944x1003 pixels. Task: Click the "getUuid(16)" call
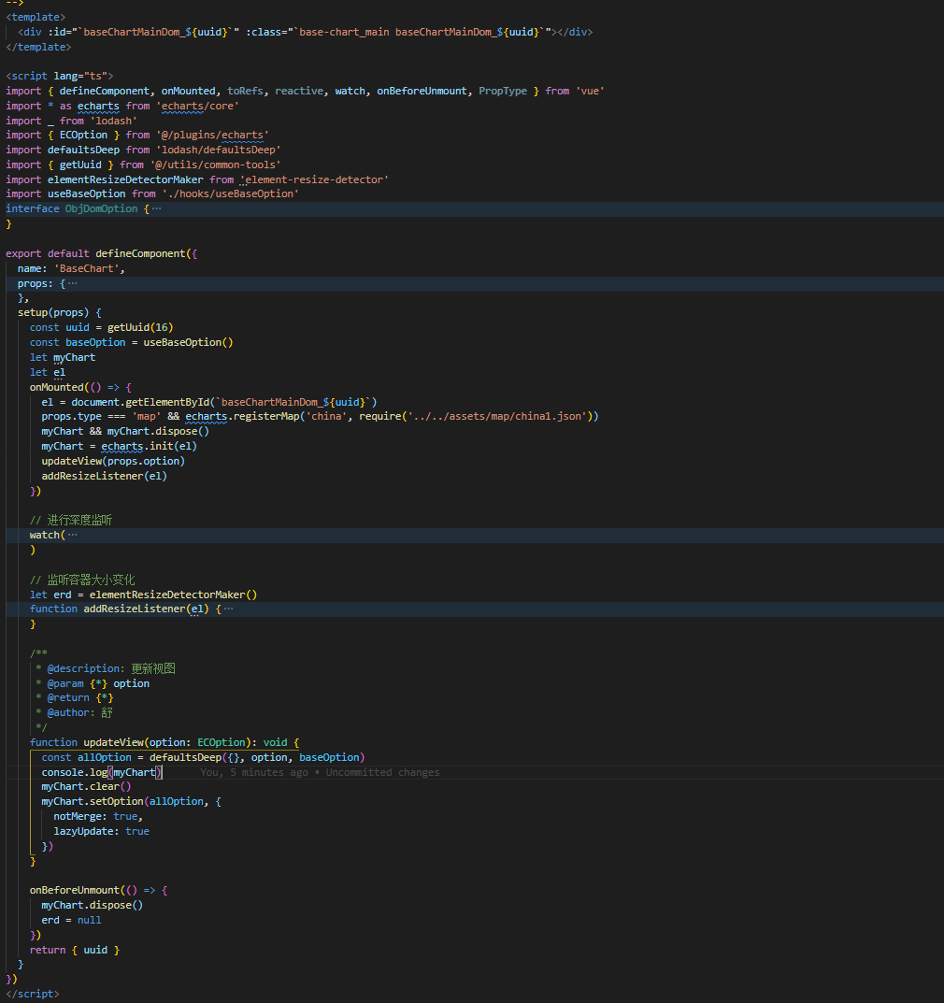coord(140,327)
